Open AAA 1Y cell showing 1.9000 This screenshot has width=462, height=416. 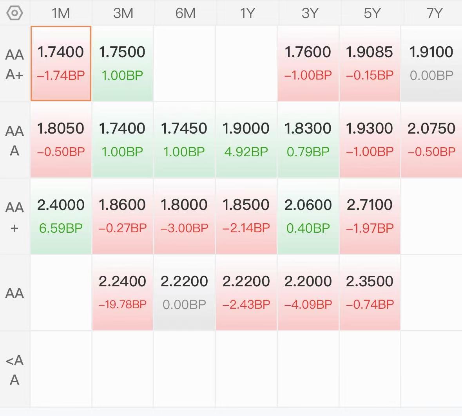point(246,140)
